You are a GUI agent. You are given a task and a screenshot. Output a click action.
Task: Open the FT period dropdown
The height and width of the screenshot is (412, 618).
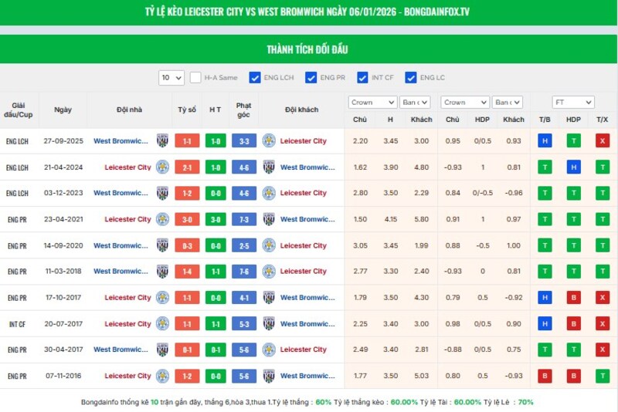click(x=572, y=103)
